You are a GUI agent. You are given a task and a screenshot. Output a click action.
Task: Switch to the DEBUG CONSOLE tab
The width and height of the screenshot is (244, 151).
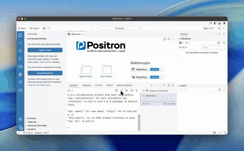[x=124, y=86]
